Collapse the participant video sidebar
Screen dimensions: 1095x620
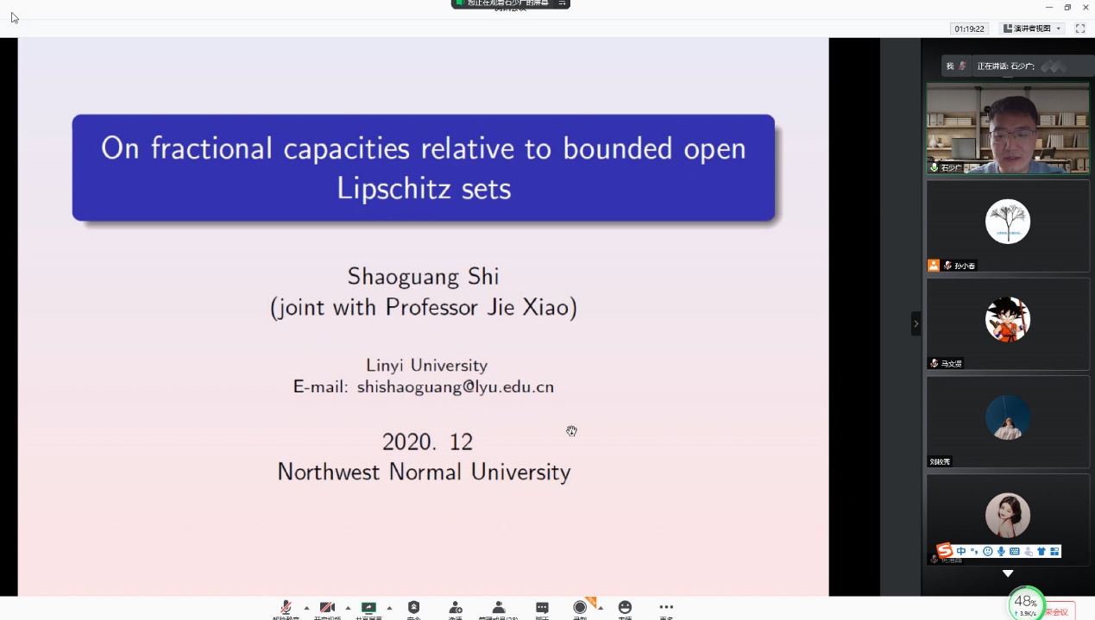916,323
